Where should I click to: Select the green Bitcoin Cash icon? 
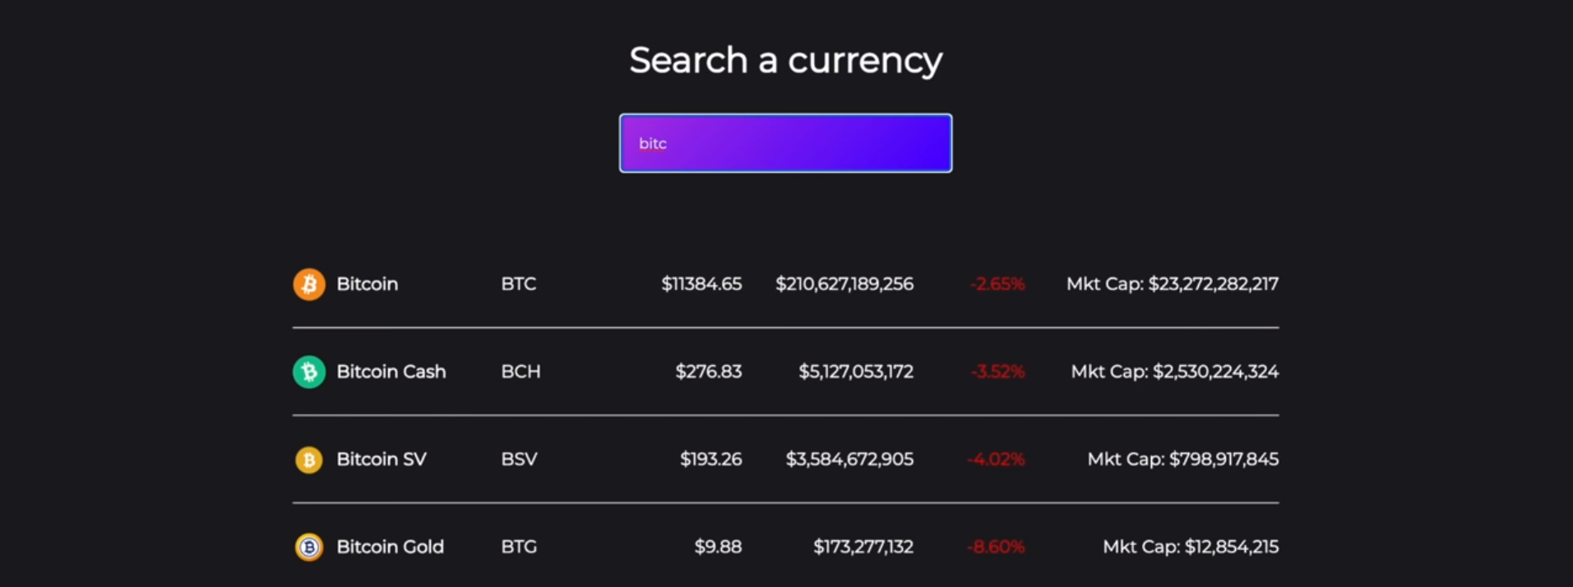(x=308, y=372)
